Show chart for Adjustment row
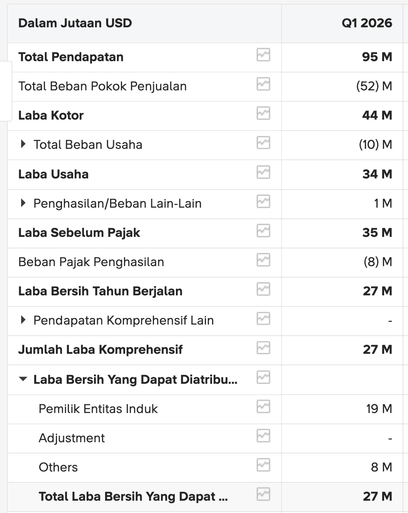The height and width of the screenshot is (513, 408). click(263, 436)
